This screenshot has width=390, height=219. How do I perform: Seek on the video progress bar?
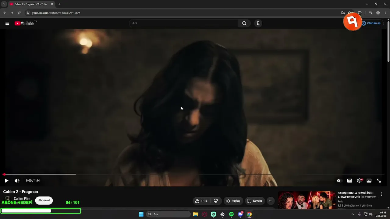click(193, 174)
